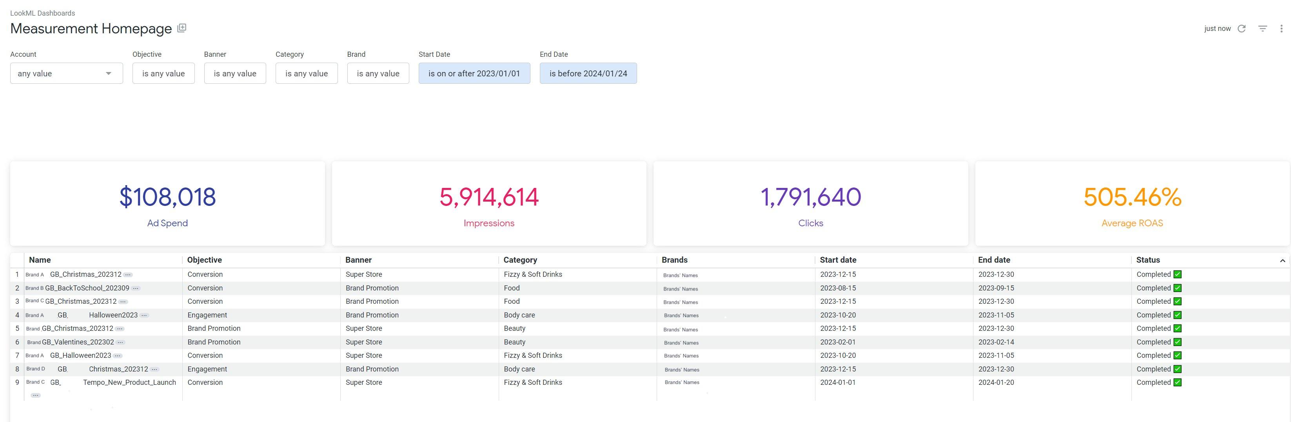1291x422 pixels.
Task: Navigate to LookML Dashboards breadcrumb
Action: [43, 13]
